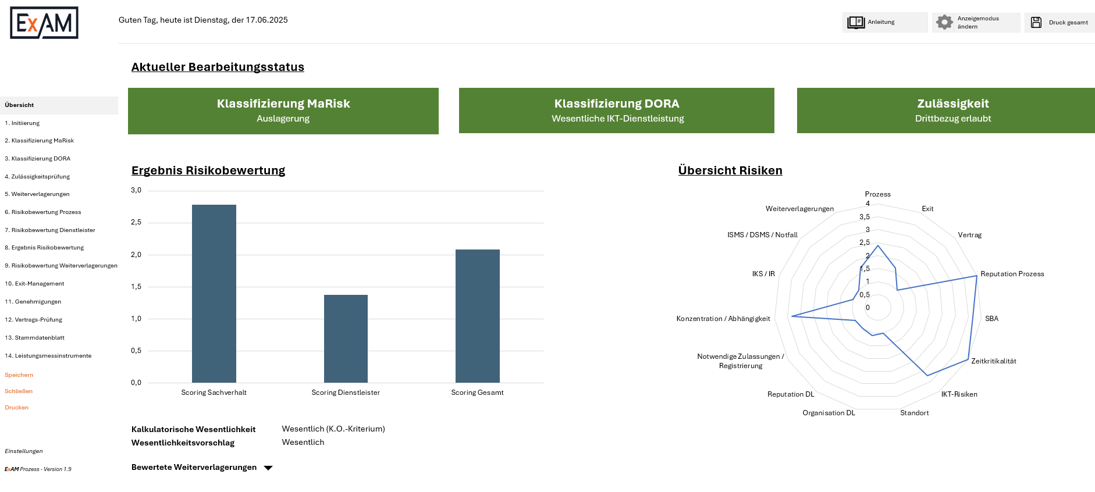Select the Scoring Sachverhalt bar
The width and height of the screenshot is (1095, 492).
pyautogui.click(x=214, y=294)
